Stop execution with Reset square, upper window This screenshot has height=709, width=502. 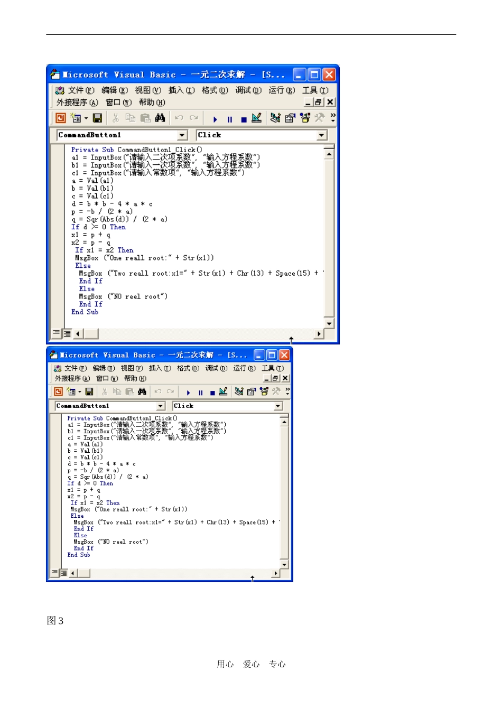point(244,119)
